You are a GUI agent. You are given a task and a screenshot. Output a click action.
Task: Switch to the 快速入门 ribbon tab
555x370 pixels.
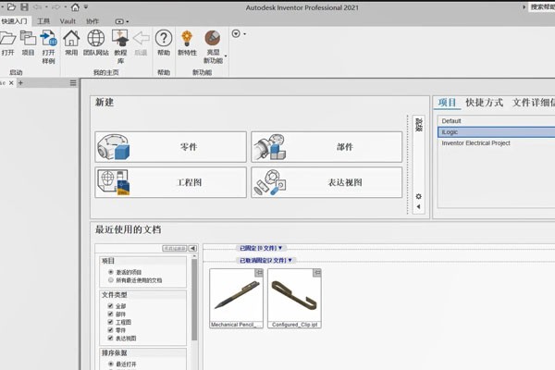tap(14, 21)
